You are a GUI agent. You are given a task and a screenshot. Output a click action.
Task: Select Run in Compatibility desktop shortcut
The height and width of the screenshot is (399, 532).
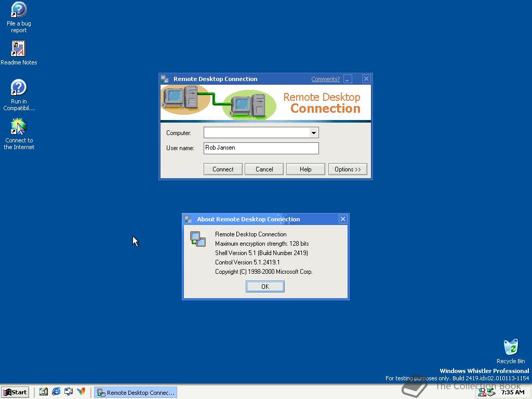tap(19, 95)
